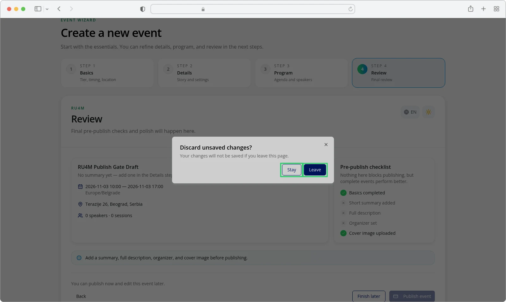The height and width of the screenshot is (302, 506).
Task: Click the Discard unsaved changes? heading
Action: tap(216, 147)
